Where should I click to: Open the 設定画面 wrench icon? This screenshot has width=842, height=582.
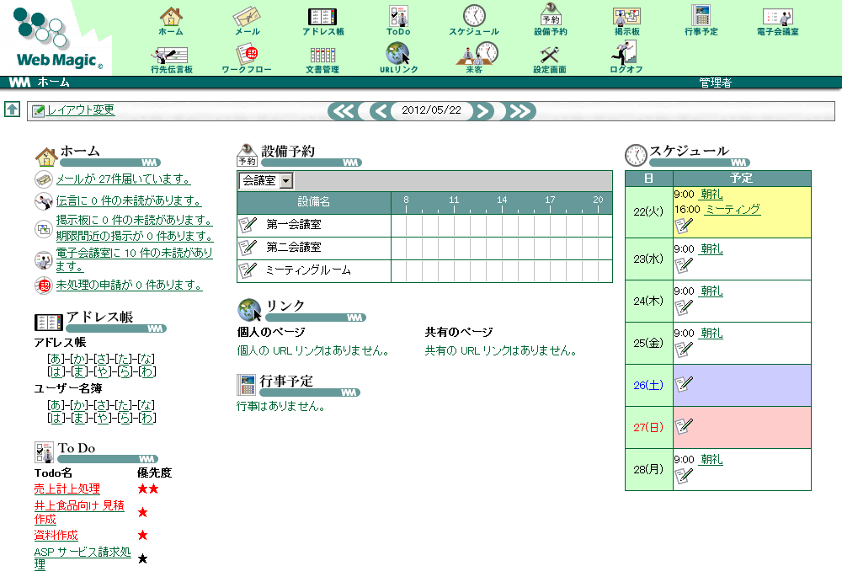549,55
